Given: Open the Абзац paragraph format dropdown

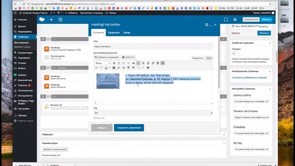Looking at the screenshot, I should coord(103,63).
